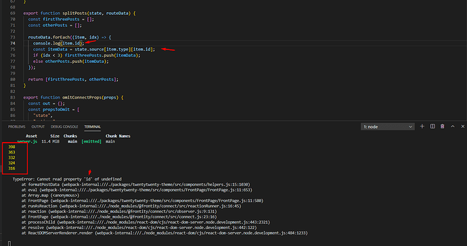Click 'server.js' asset name in terminal
The height and width of the screenshot is (246, 467).
tap(27, 142)
